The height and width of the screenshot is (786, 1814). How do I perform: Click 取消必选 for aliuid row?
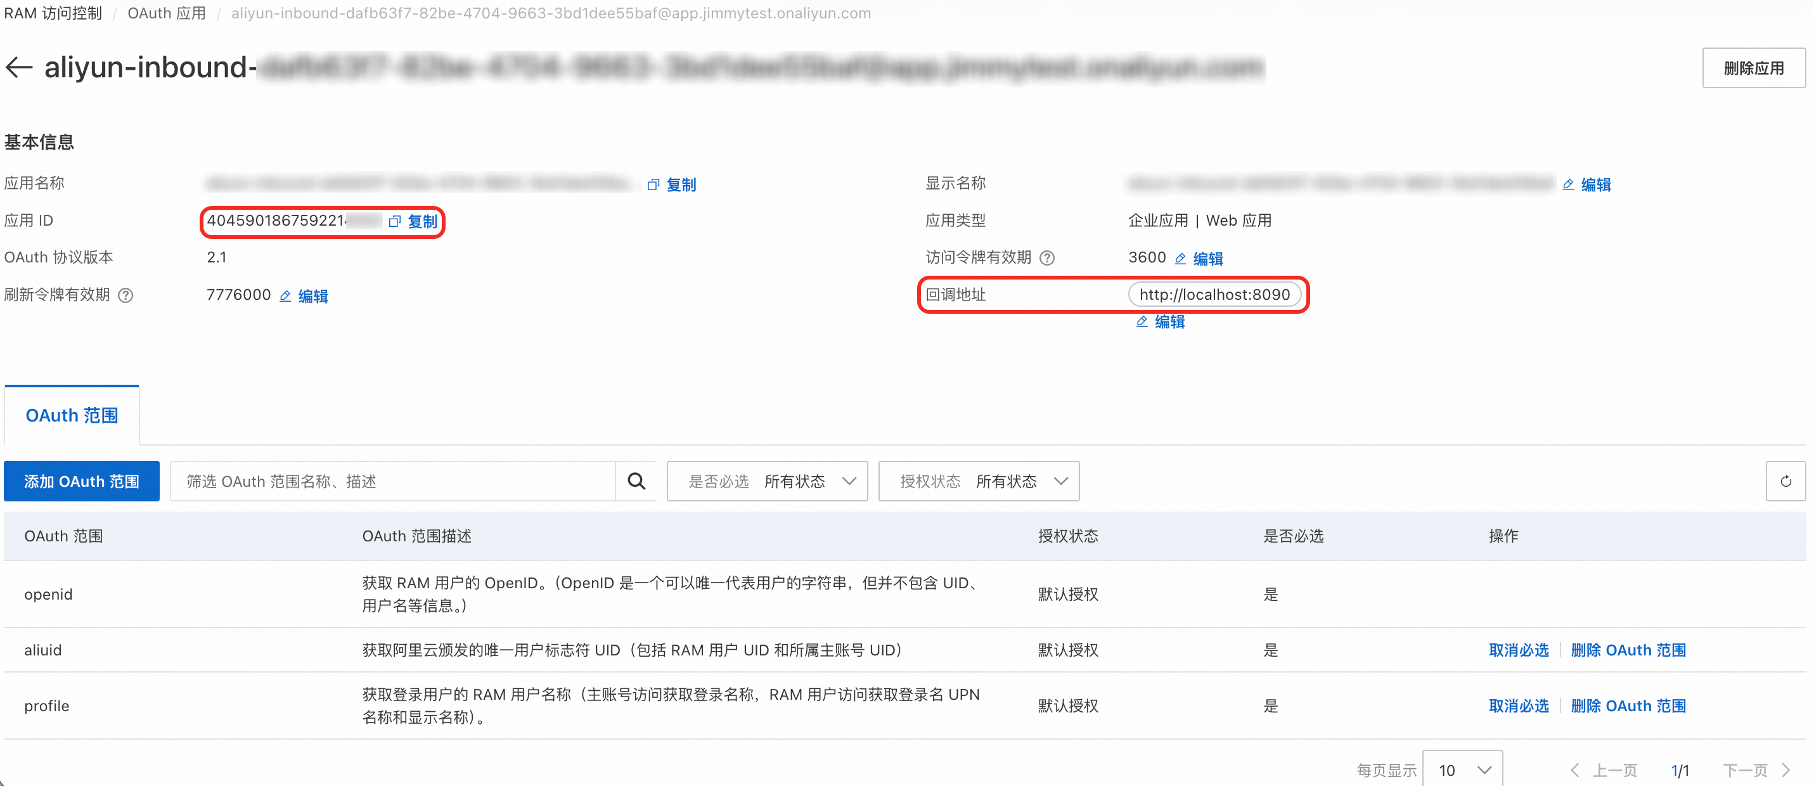point(1518,650)
